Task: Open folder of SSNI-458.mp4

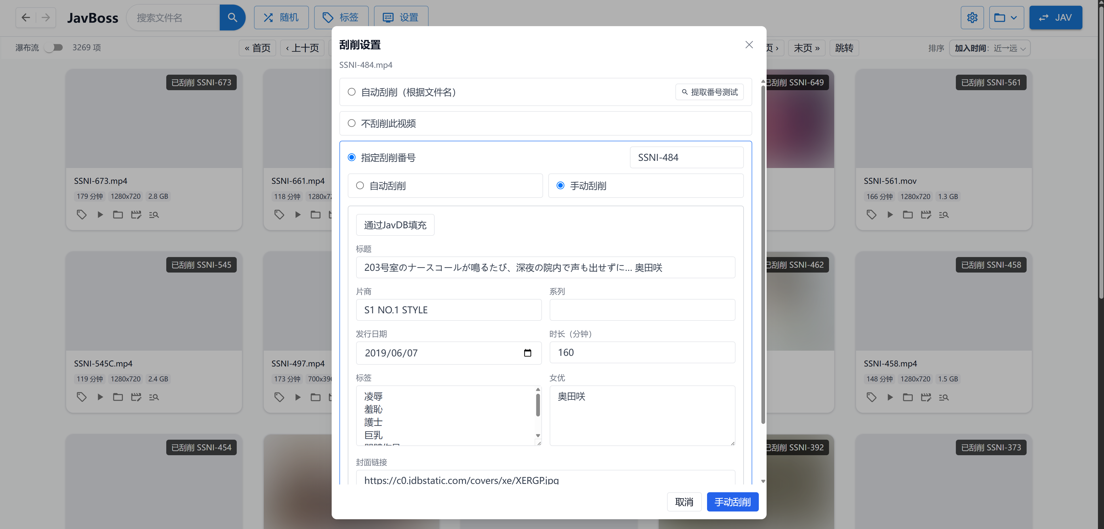Action: coord(908,397)
